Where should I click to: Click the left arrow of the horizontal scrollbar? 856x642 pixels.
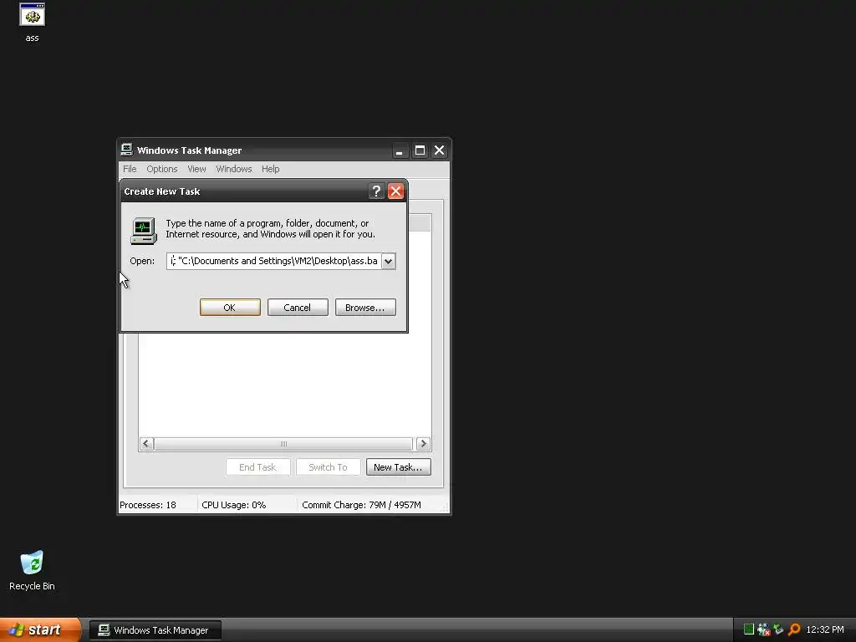point(146,443)
